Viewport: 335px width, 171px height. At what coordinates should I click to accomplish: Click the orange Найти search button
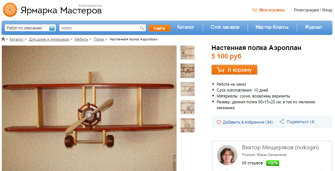click(159, 28)
